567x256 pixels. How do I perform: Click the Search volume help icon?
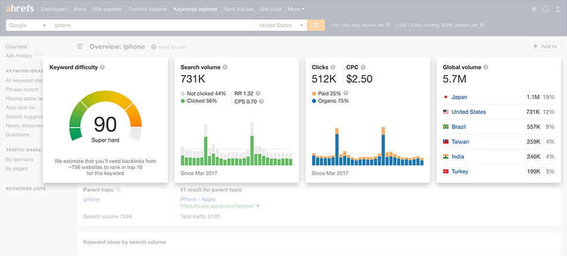pos(225,67)
